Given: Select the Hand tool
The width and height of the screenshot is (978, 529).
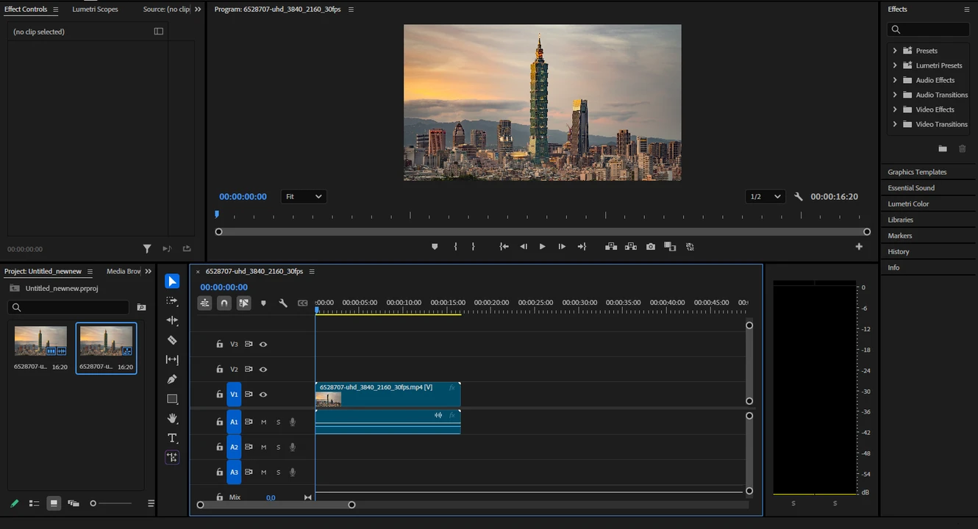Looking at the screenshot, I should click(172, 418).
